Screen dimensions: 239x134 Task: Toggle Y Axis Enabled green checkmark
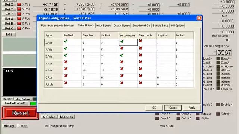point(66,48)
